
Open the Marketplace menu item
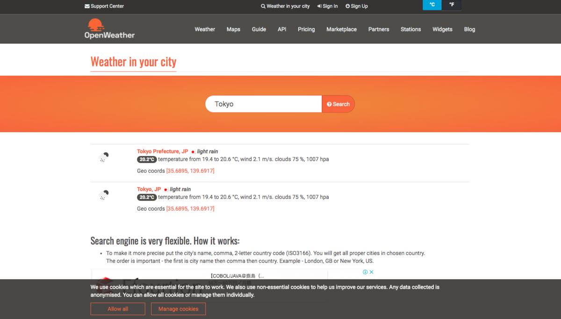coord(341,29)
